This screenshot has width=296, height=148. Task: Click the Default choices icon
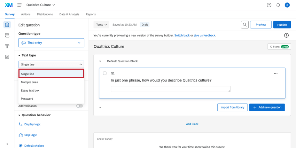coord(21,146)
